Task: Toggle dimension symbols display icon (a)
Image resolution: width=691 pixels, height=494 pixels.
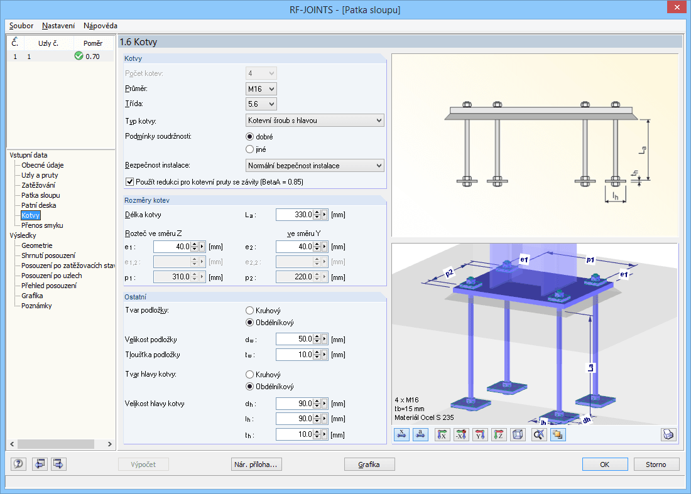Action: (x=420, y=434)
